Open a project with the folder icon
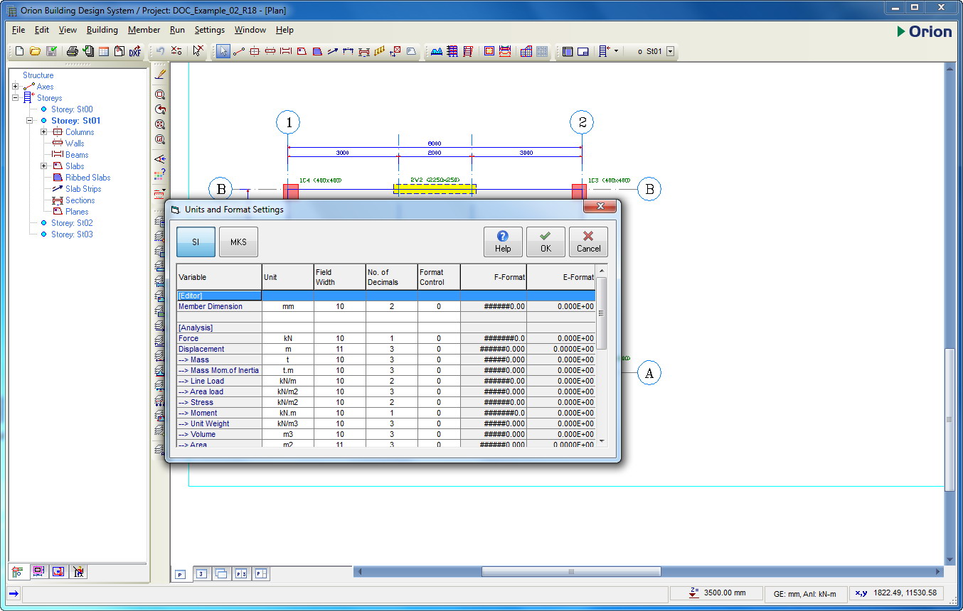The height and width of the screenshot is (611, 963). pos(35,51)
